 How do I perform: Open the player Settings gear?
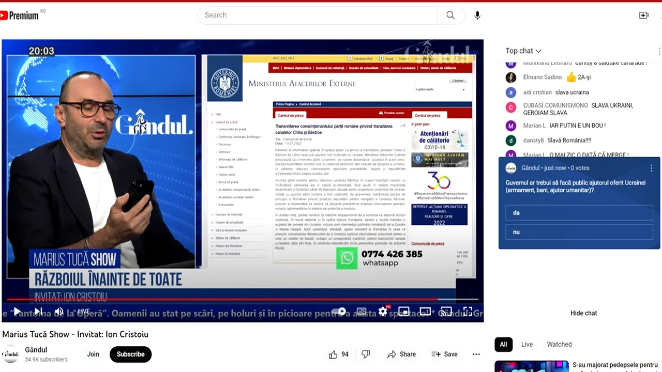coord(383,311)
